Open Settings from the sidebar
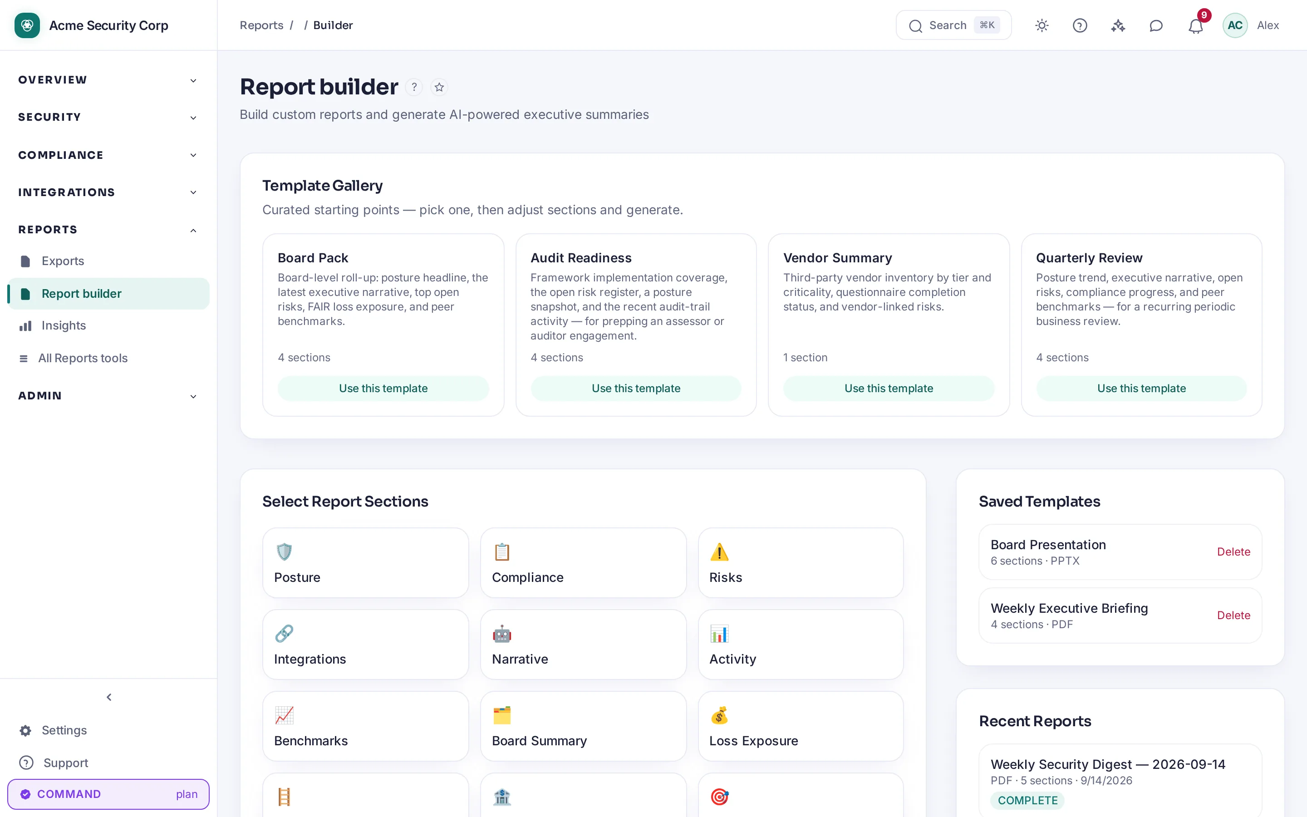 108,731
